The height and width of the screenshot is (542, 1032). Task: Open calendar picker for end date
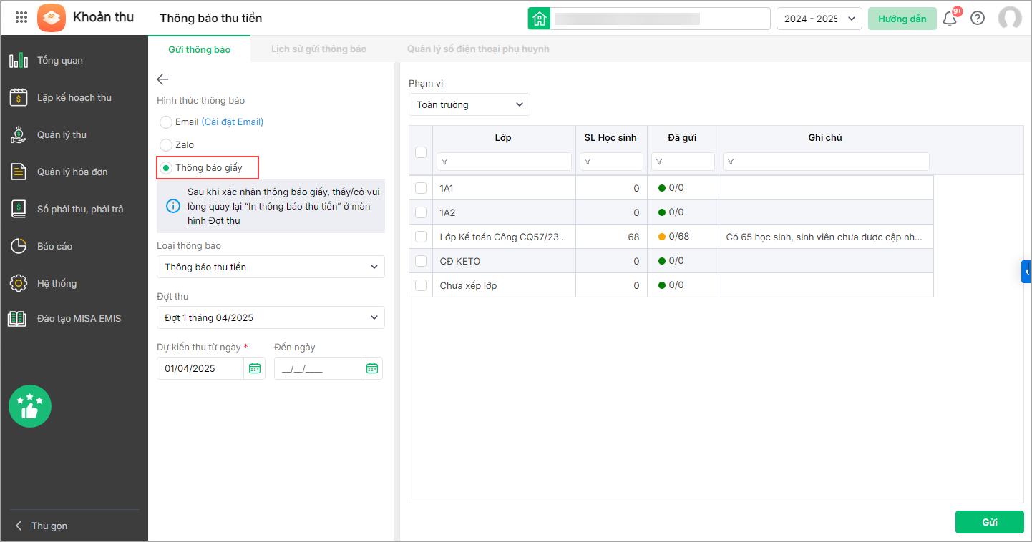371,368
